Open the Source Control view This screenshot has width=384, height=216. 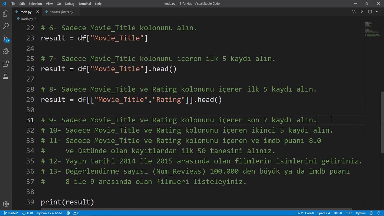pyautogui.click(x=6, y=39)
